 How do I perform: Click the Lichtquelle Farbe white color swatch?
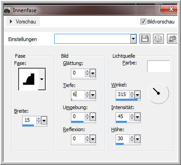(x=158, y=66)
